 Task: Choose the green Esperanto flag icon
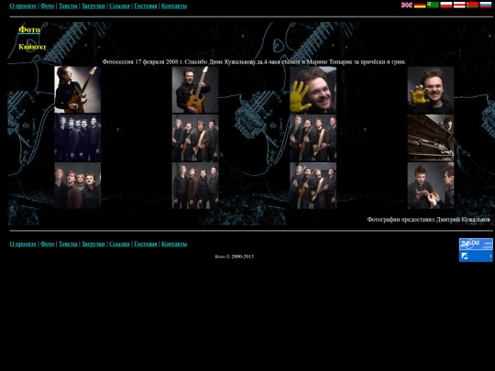(433, 5)
